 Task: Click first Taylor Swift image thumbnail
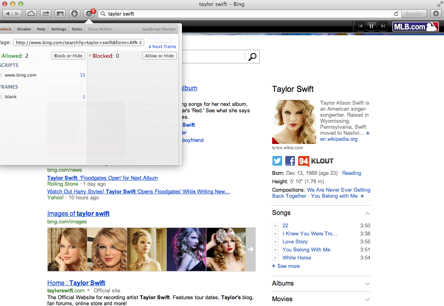coord(67,249)
